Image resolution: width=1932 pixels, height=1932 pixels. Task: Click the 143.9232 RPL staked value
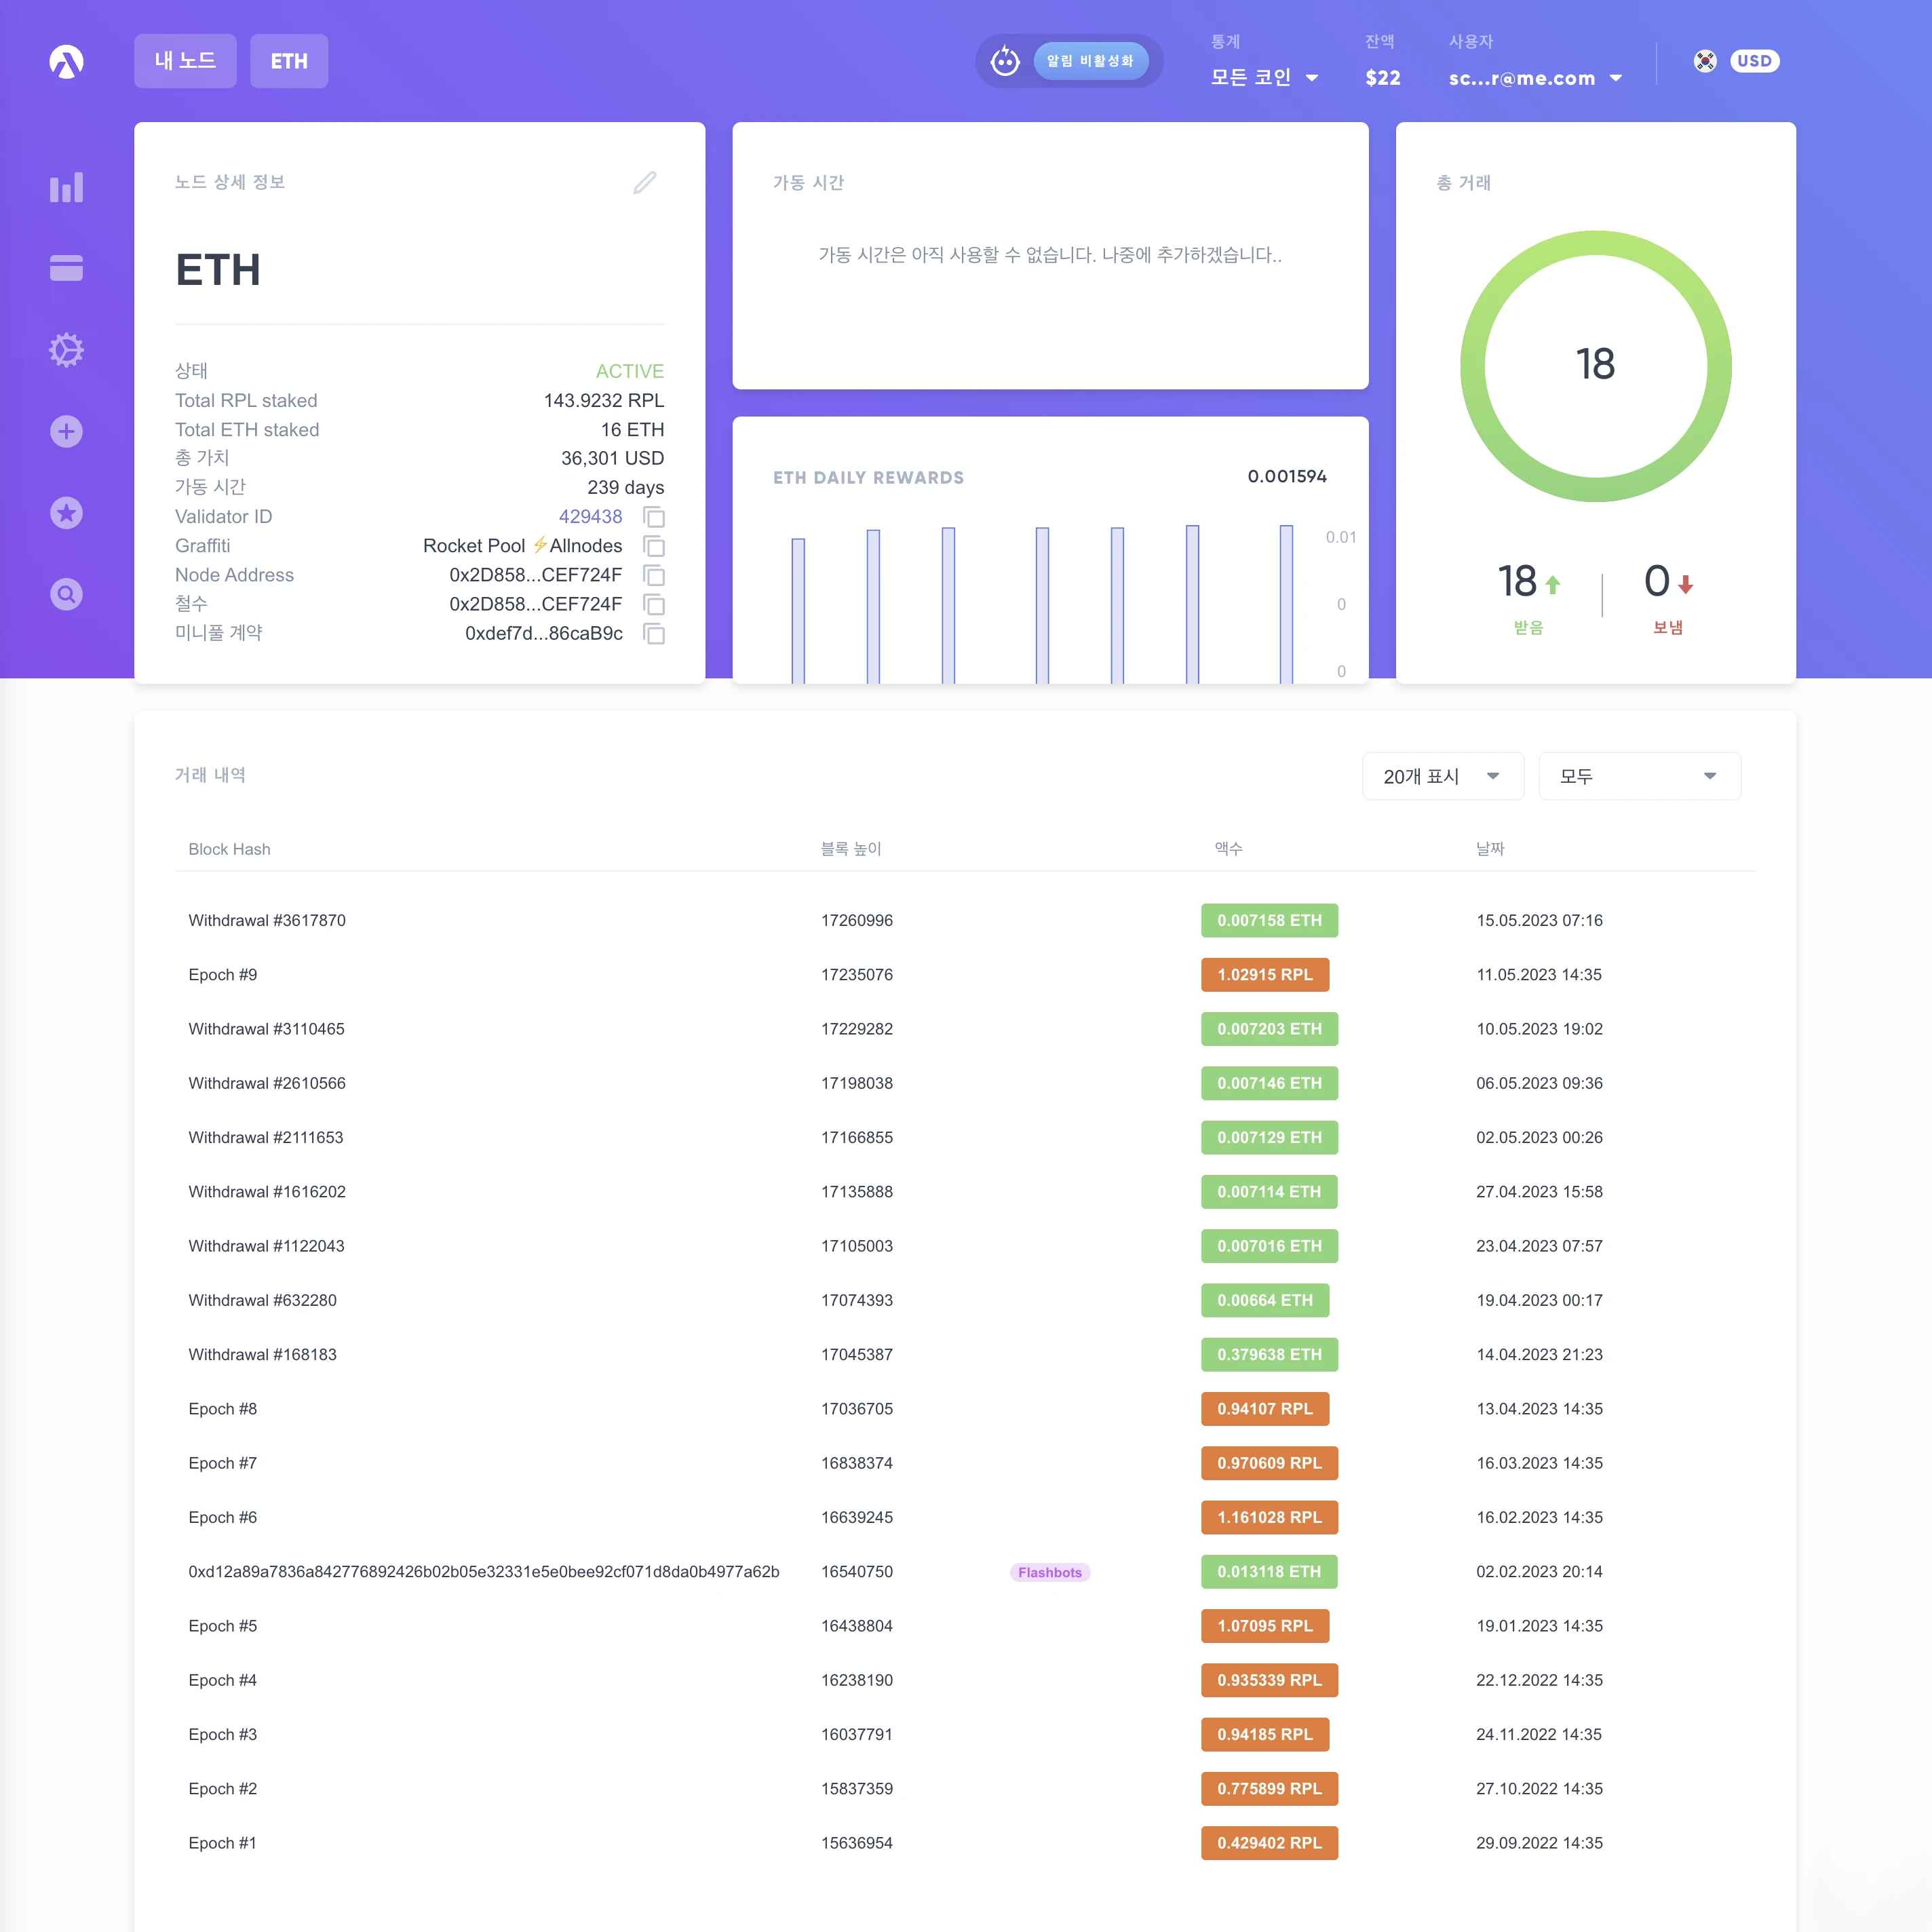point(603,400)
